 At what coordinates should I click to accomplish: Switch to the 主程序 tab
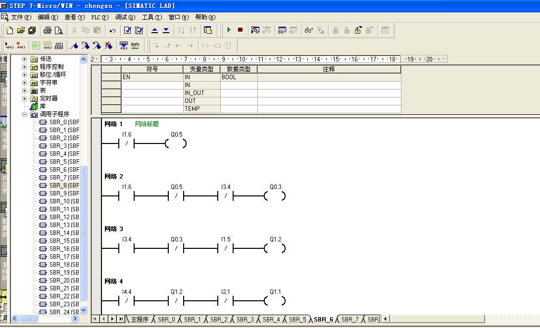(140, 320)
